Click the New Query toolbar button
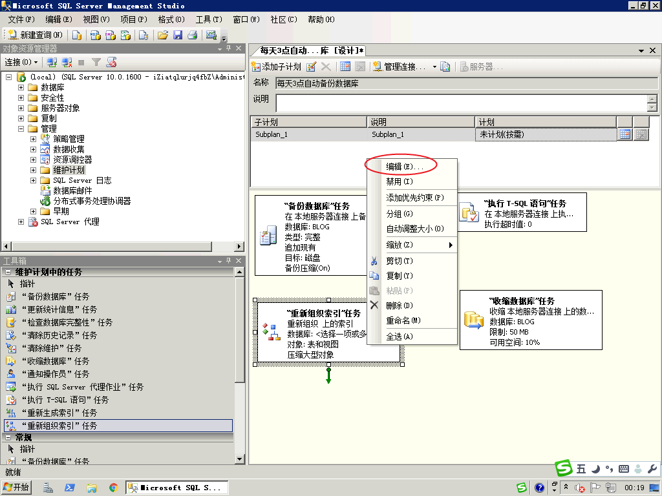The height and width of the screenshot is (496, 662). (36, 35)
